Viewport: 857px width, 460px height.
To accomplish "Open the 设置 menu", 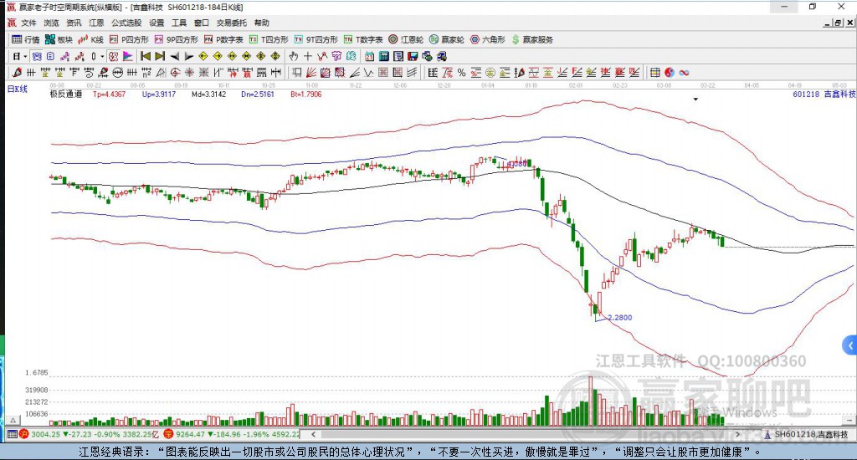I will tap(157, 23).
